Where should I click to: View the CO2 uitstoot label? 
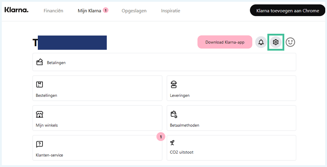pyautogui.click(x=182, y=152)
